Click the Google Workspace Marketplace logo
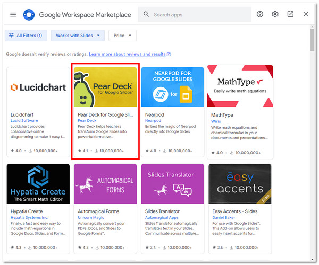The image size is (319, 265). point(29,15)
